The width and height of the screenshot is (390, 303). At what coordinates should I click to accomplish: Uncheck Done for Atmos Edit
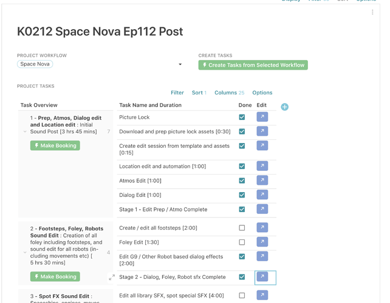click(x=242, y=181)
